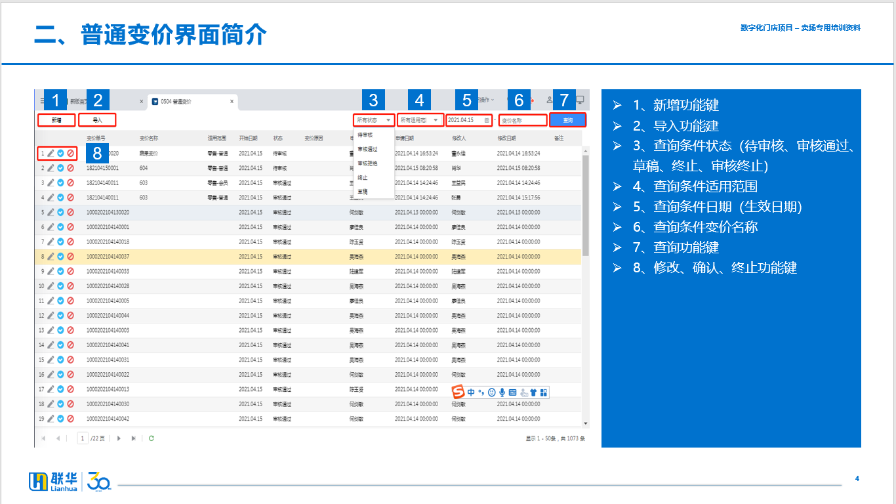Screen dimensions: 896x504
Task: Terminate row 14 with the red stop icon
Action: tap(70, 345)
